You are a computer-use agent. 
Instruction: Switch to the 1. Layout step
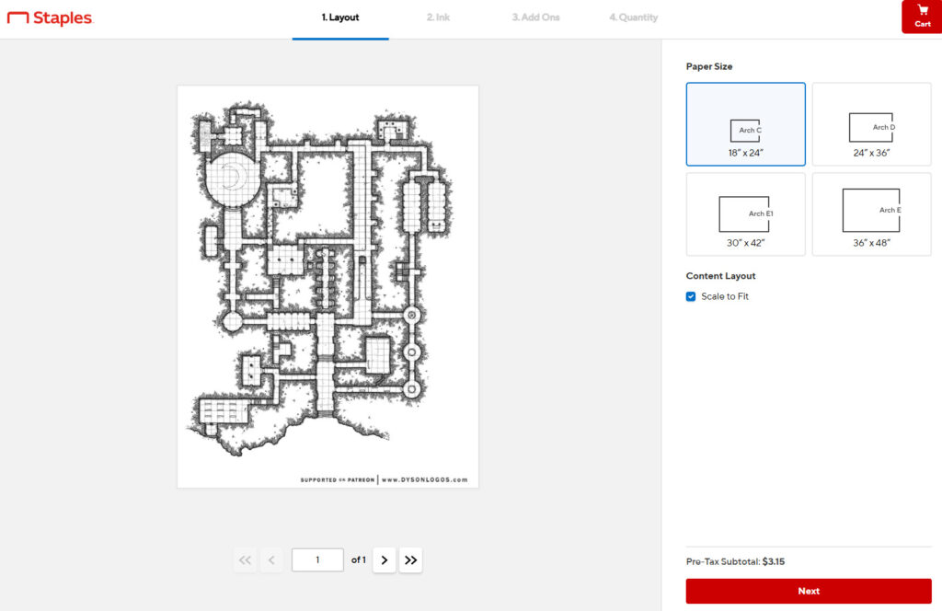click(340, 18)
